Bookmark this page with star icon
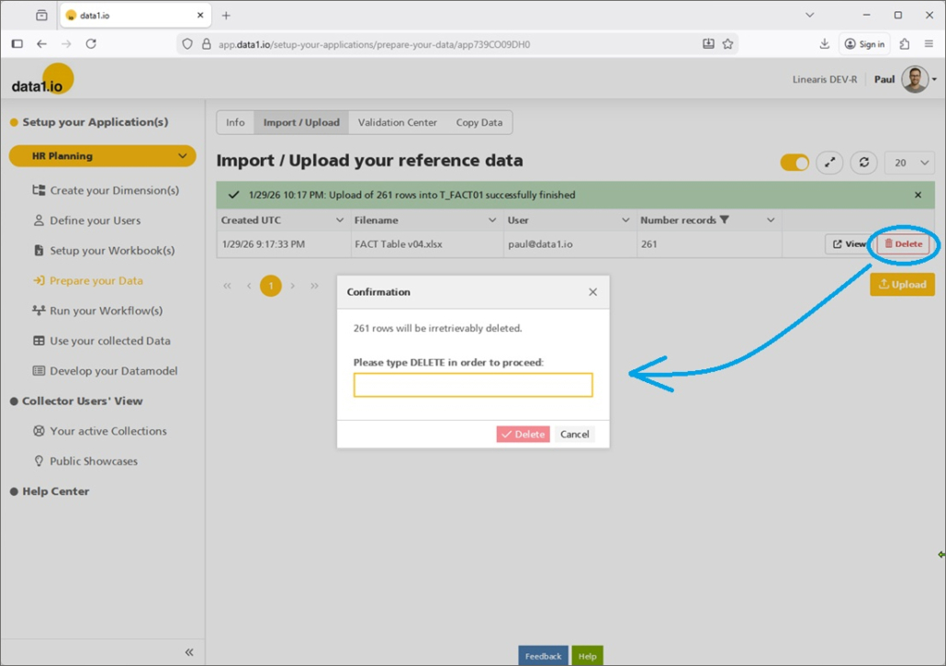Screen dimensions: 946x666 728,44
